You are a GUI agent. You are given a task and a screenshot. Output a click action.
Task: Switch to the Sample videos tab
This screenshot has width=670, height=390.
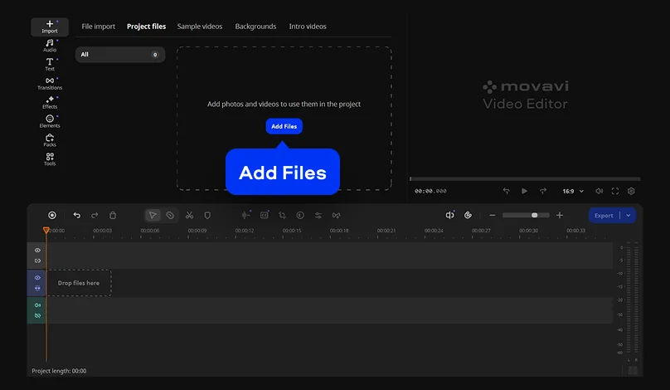point(200,27)
